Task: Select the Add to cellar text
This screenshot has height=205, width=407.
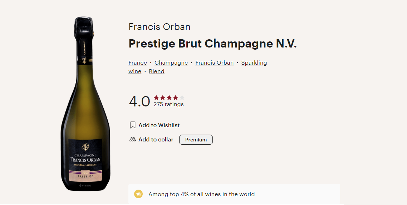Action: 156,140
